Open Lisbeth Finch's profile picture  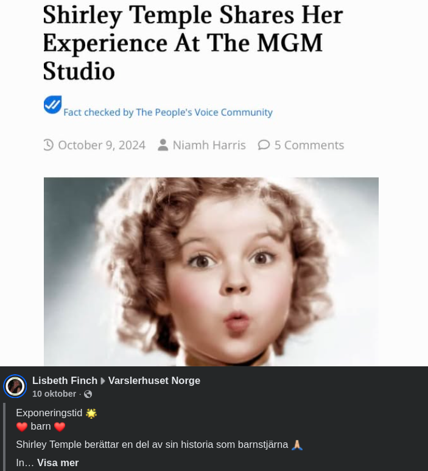(15, 386)
